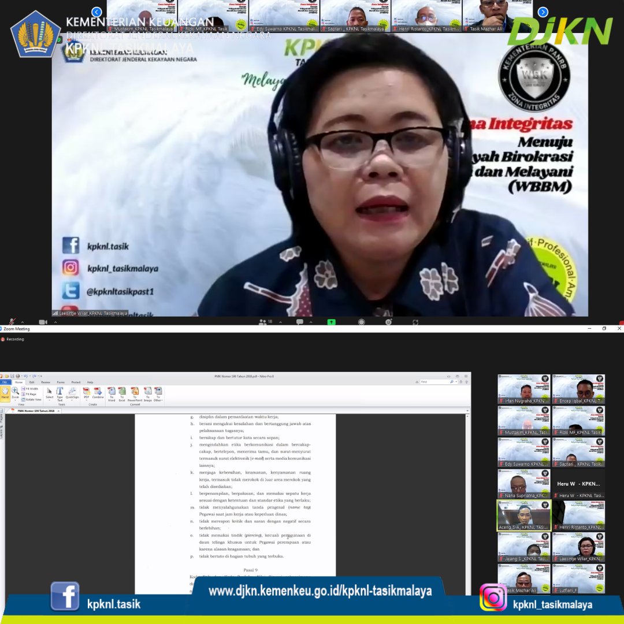Convert document To Excel
This screenshot has height=624, width=624.
tap(122, 394)
